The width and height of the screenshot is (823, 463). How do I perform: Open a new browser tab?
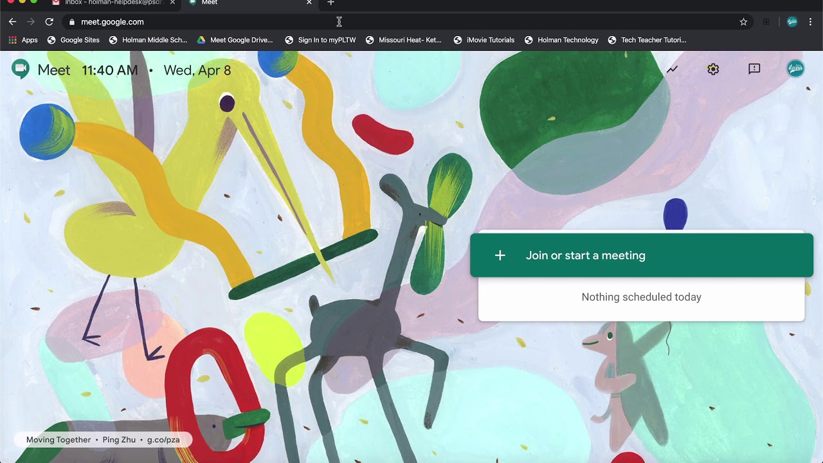[330, 3]
